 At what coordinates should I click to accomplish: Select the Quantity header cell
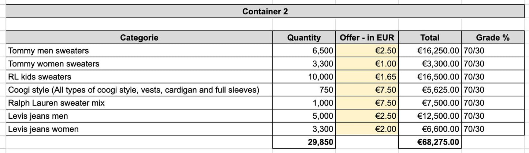(x=304, y=37)
